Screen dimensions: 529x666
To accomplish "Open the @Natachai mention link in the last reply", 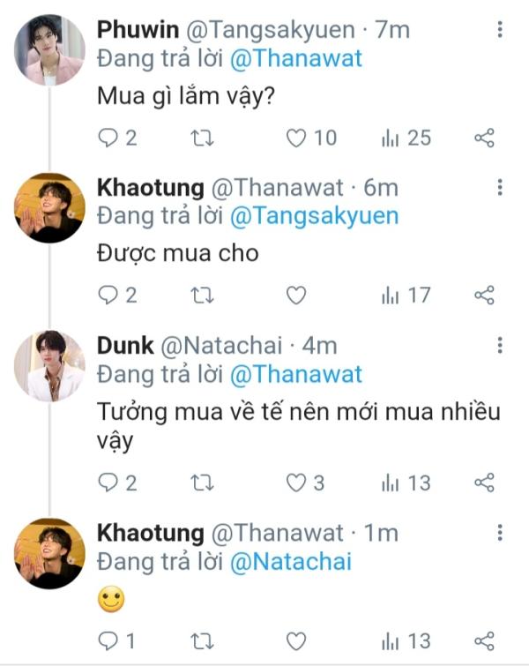I will 290,560.
